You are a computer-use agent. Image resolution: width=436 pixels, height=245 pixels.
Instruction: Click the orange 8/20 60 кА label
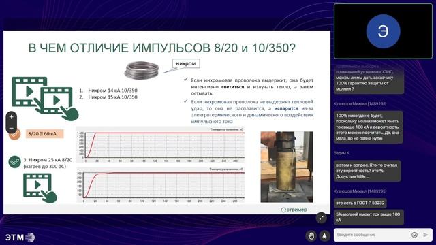[44, 134]
